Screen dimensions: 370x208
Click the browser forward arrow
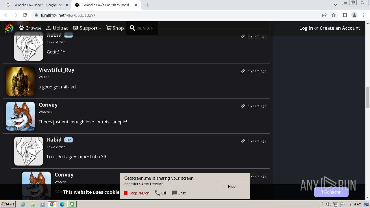(16, 15)
